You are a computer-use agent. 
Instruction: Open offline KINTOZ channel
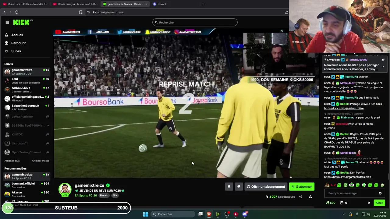[x=27, y=134]
